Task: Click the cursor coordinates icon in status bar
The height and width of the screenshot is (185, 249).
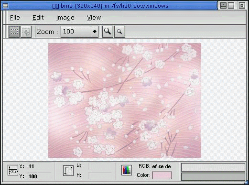Action: coord(13,170)
